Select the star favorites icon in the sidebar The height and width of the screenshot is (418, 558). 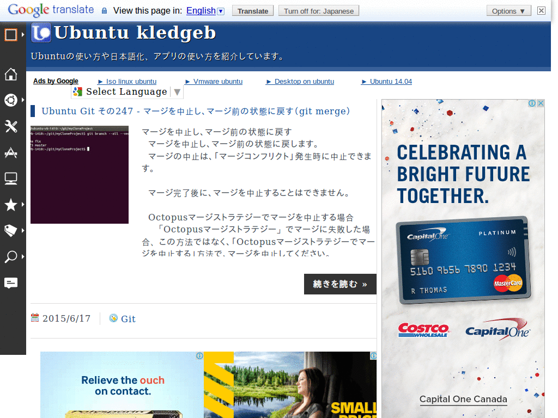point(11,205)
